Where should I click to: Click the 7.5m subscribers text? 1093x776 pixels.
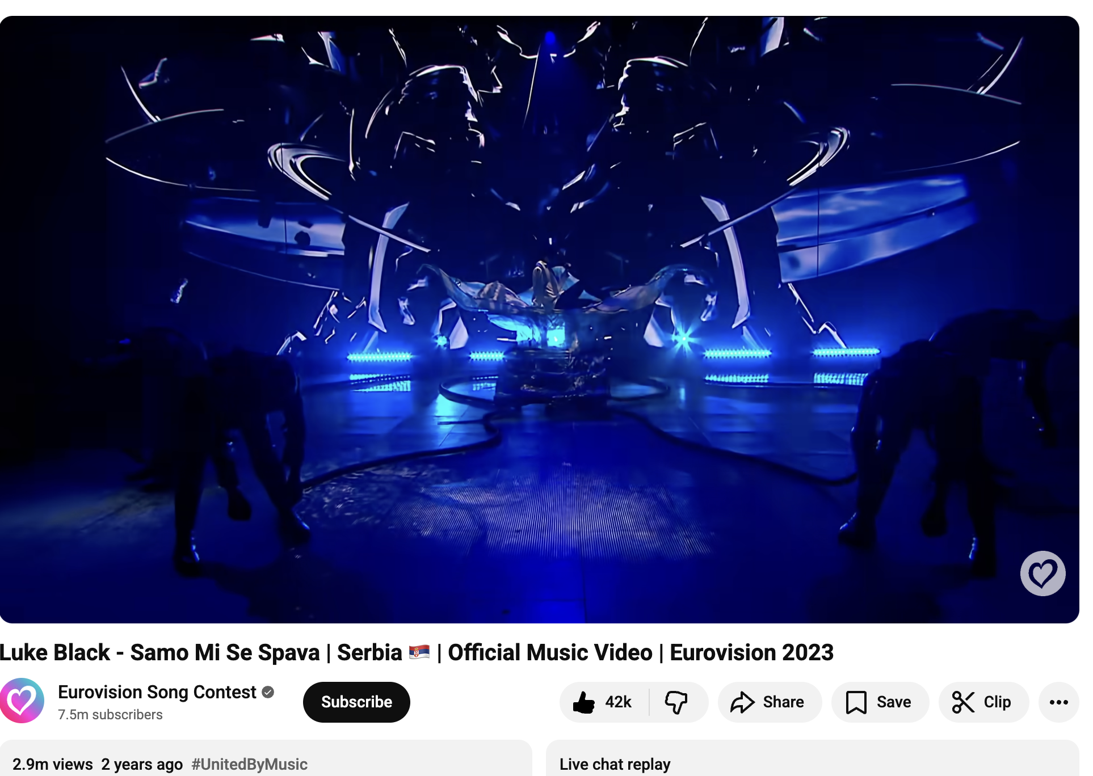click(110, 715)
